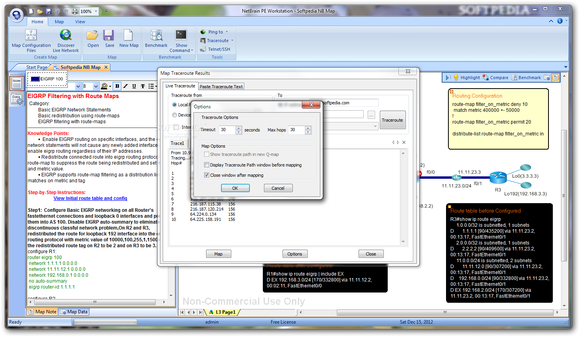The width and height of the screenshot is (580, 337).
Task: Switch to the Map ribbon tab
Action: [x=59, y=22]
